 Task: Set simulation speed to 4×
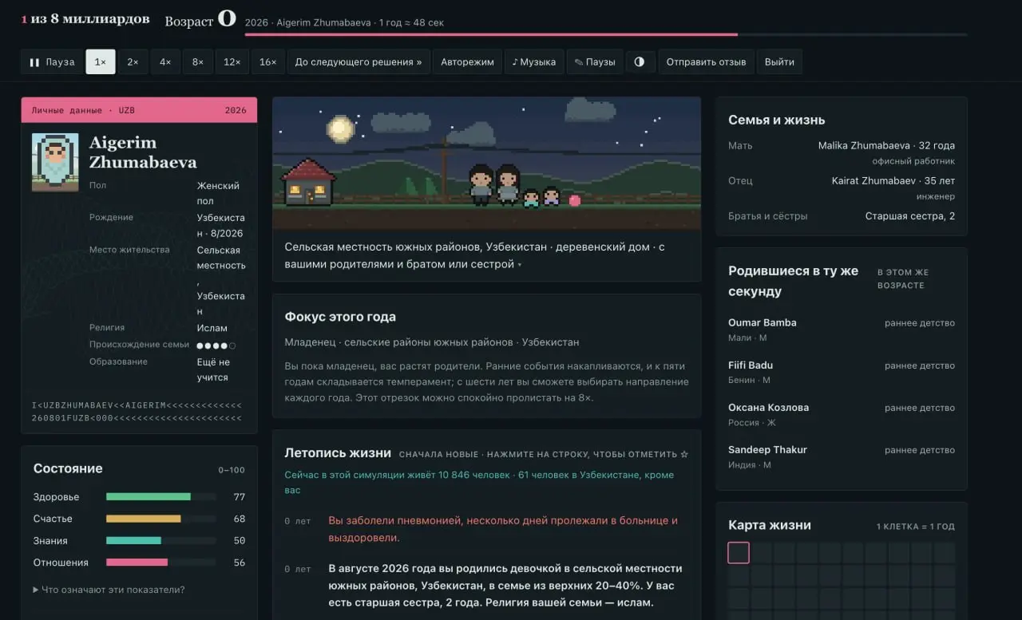tap(165, 62)
